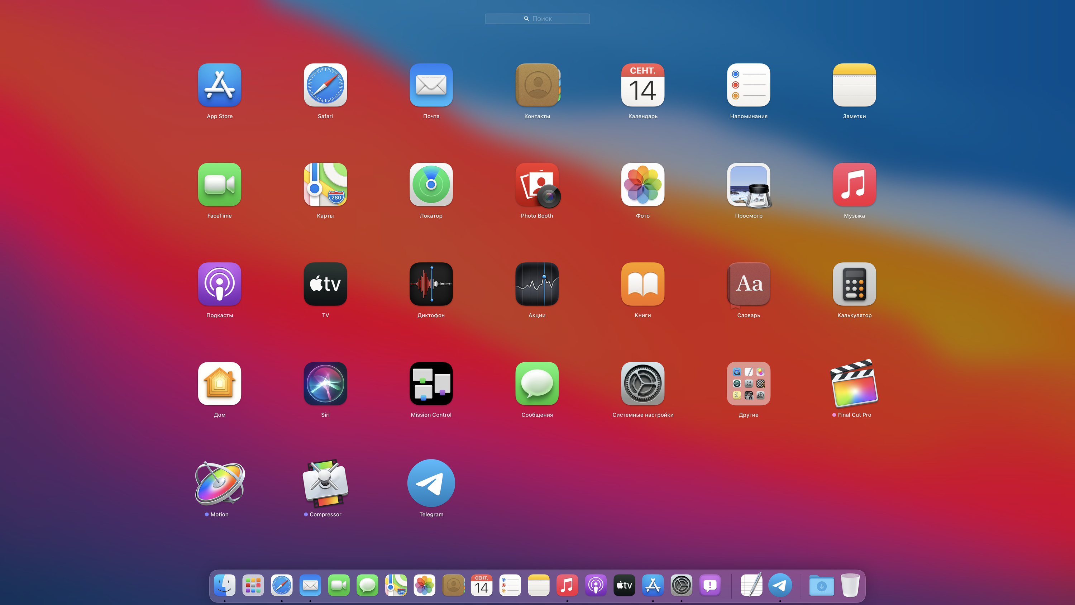Open Mission Control
The height and width of the screenshot is (605, 1075).
(x=431, y=383)
